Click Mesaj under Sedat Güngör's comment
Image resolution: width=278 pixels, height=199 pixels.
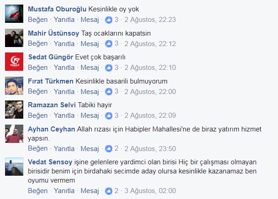[90, 68]
